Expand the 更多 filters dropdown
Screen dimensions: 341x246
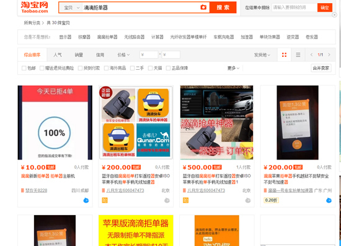pos(233,68)
